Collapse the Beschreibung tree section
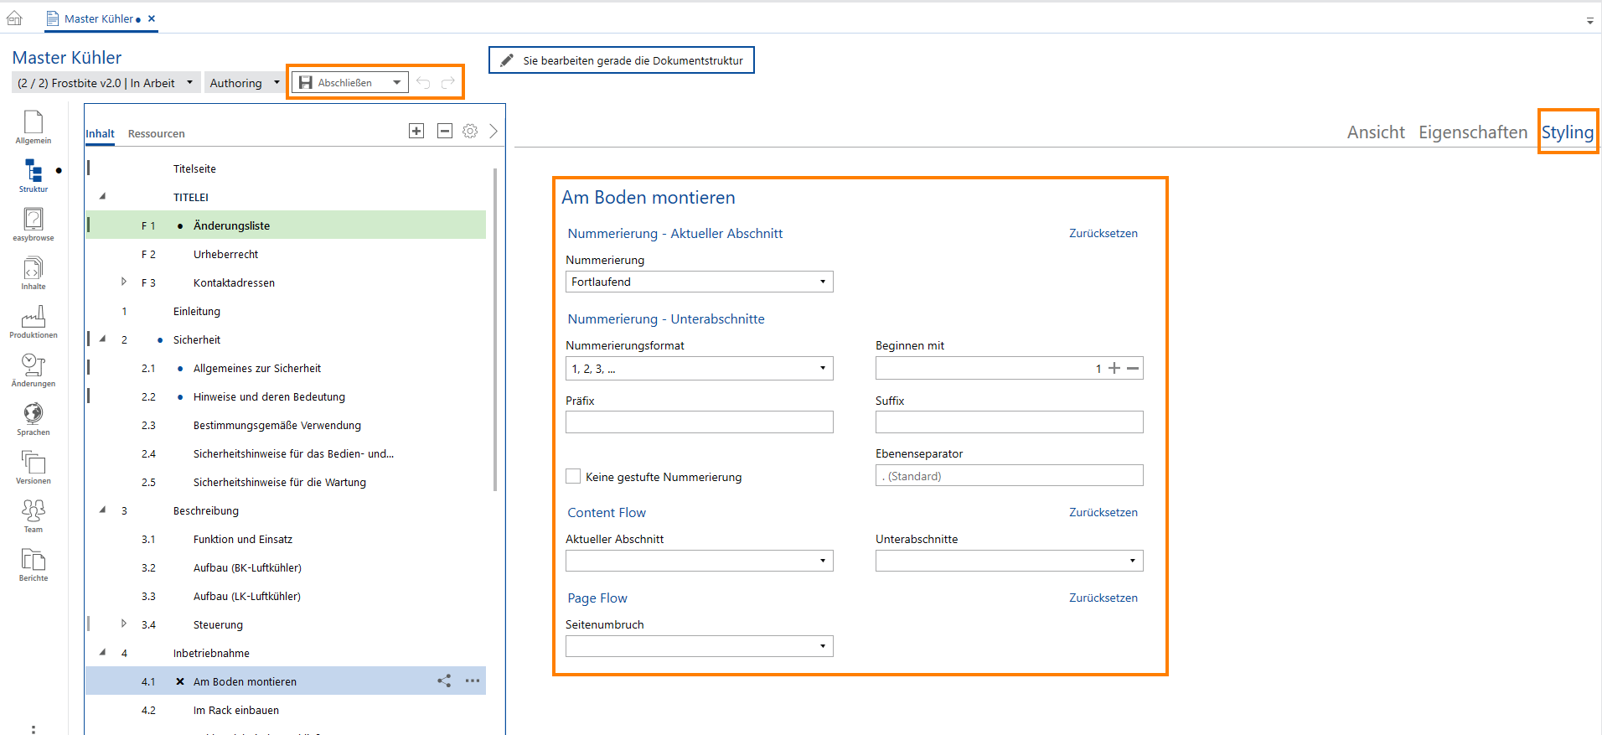The image size is (1602, 735). tap(103, 510)
